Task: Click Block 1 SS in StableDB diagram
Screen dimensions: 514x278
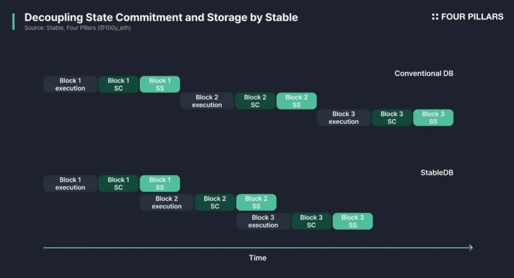Action: coord(159,184)
